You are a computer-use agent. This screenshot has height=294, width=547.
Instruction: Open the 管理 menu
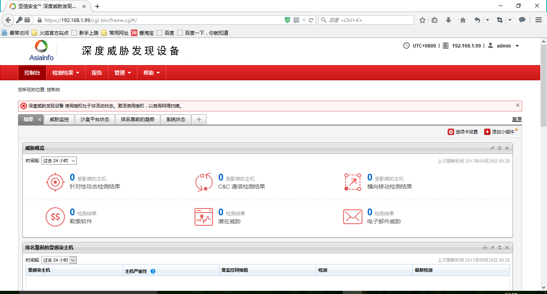tap(123, 73)
